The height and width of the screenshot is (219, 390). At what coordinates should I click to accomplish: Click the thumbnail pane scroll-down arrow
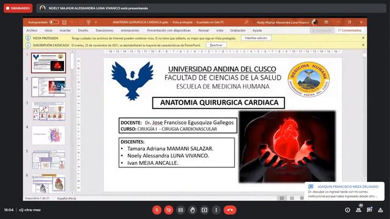pyautogui.click(x=72, y=193)
